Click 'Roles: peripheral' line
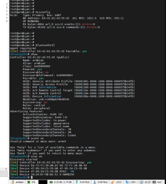 pyautogui.click(x=36, y=108)
